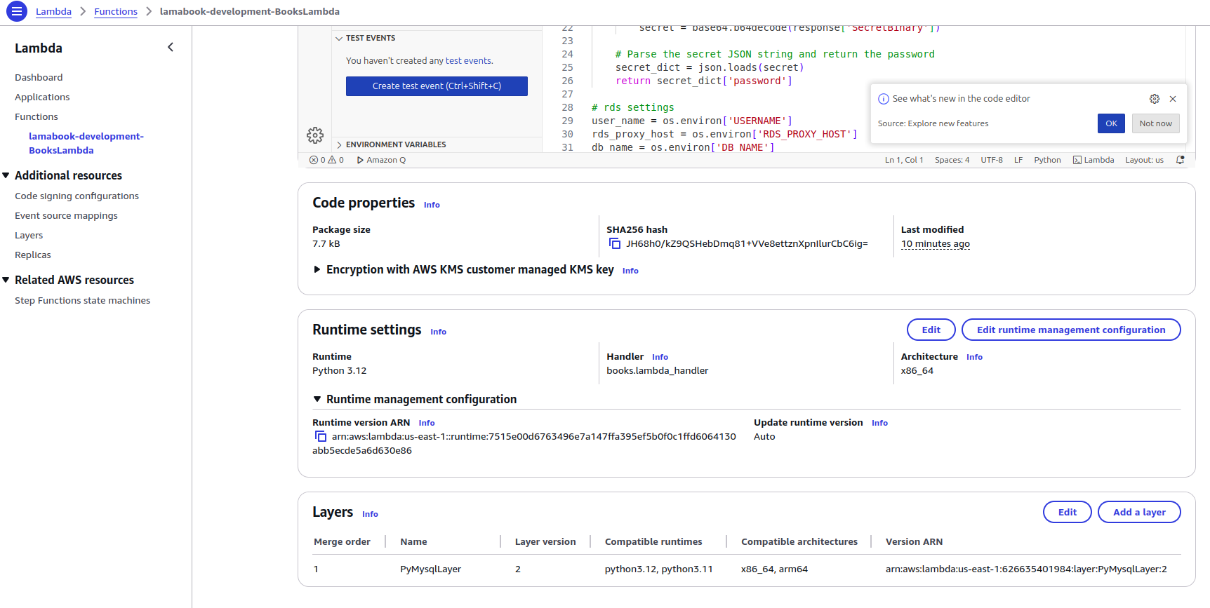Copy the SHA256 hash value
The height and width of the screenshot is (608, 1210).
(x=615, y=243)
